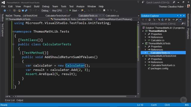Click the Sync with Active Document icon

tap(159, 20)
